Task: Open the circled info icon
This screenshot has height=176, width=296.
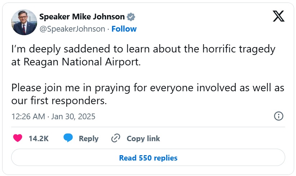Action: pyautogui.click(x=278, y=116)
